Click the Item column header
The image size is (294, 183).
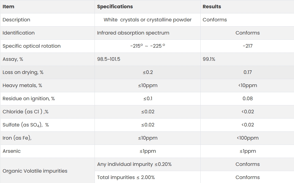[x=8, y=6]
